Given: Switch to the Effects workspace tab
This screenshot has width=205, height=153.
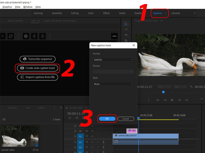Looking at the screenshot, I should 106,13.
